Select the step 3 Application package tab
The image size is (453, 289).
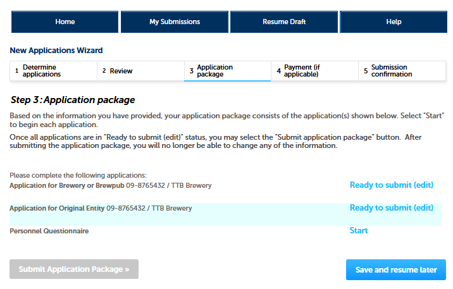[x=227, y=71]
